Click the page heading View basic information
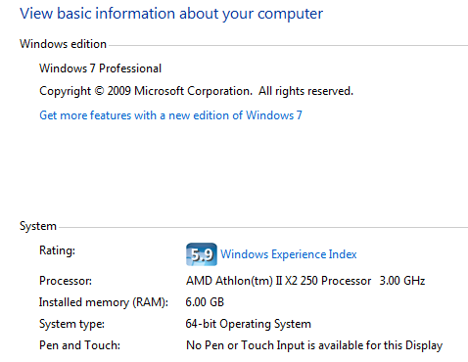This screenshot has width=468, height=362. click(171, 14)
